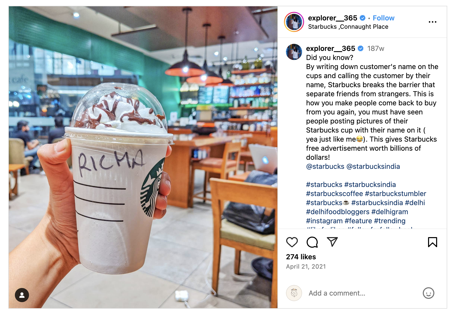The image size is (453, 318).
Task: Open the @starbucks mention in the caption
Action: 325,166
